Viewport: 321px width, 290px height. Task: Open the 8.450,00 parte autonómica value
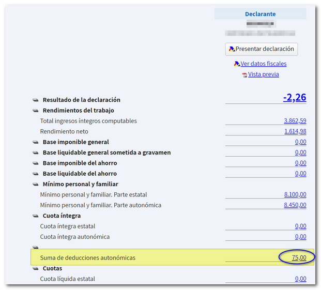pos(295,205)
